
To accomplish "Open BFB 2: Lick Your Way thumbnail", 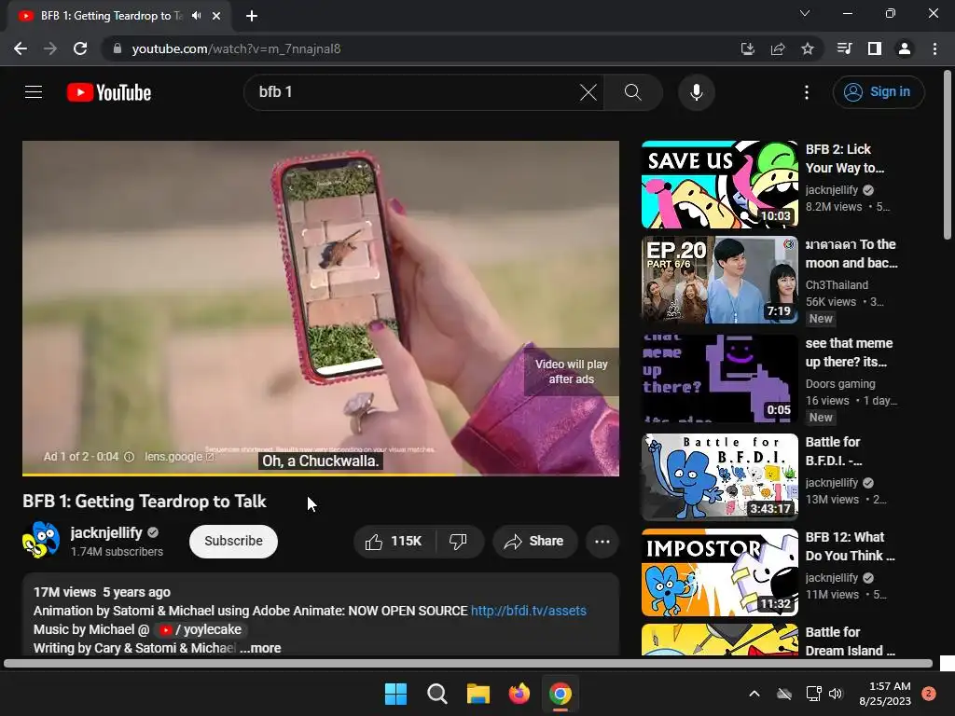I will pos(719,185).
